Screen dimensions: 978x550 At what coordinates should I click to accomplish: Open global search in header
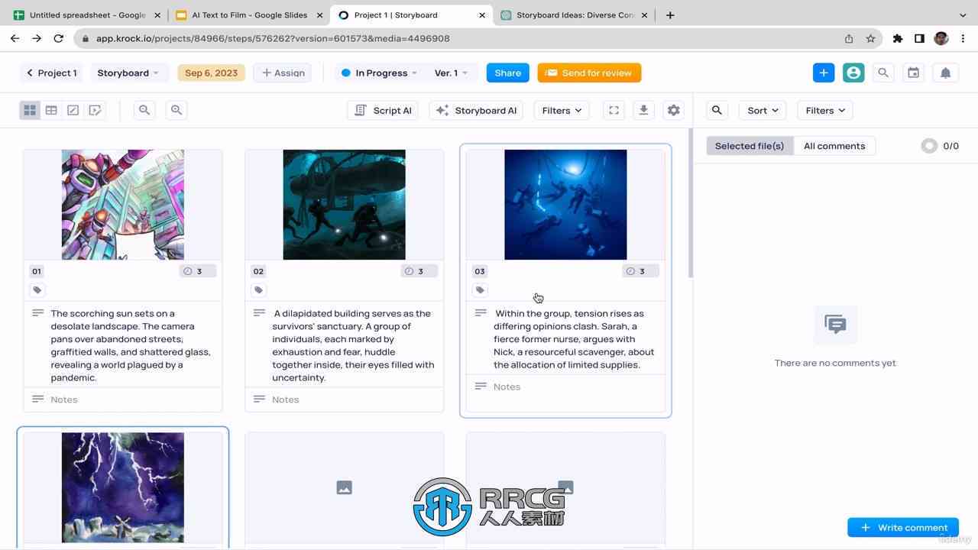tap(883, 73)
